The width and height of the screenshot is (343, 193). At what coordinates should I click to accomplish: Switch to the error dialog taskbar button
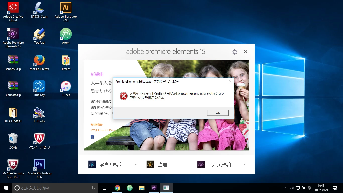pos(166,188)
